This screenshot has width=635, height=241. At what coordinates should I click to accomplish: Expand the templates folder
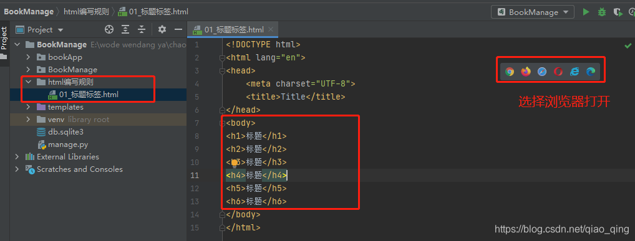coord(28,107)
